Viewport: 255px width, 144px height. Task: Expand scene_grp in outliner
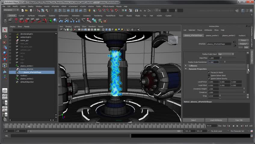[10, 40]
